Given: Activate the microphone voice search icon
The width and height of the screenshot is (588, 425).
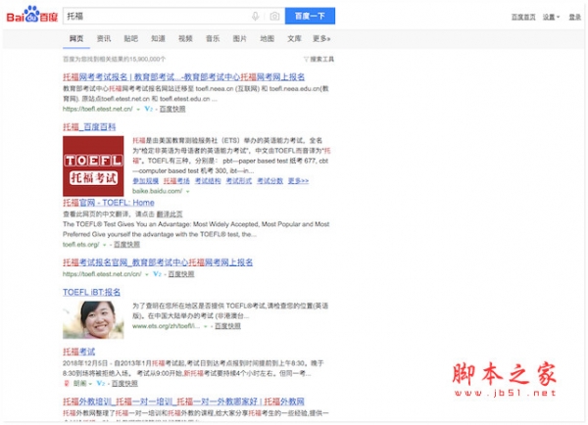Looking at the screenshot, I should pos(256,16).
